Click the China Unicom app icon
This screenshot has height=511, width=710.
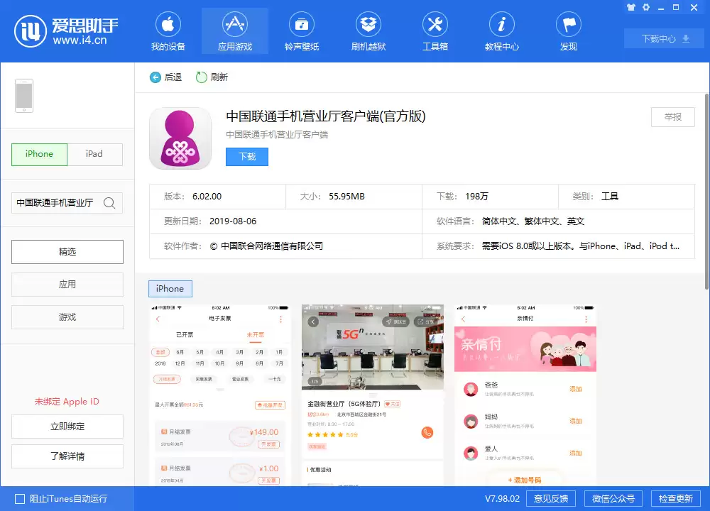(x=180, y=138)
